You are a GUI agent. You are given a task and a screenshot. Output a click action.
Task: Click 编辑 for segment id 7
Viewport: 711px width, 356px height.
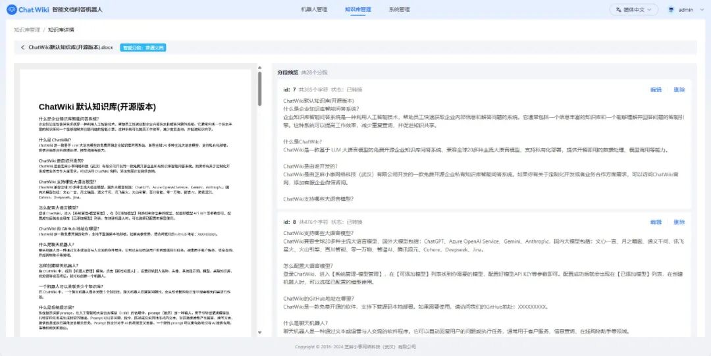pos(656,89)
